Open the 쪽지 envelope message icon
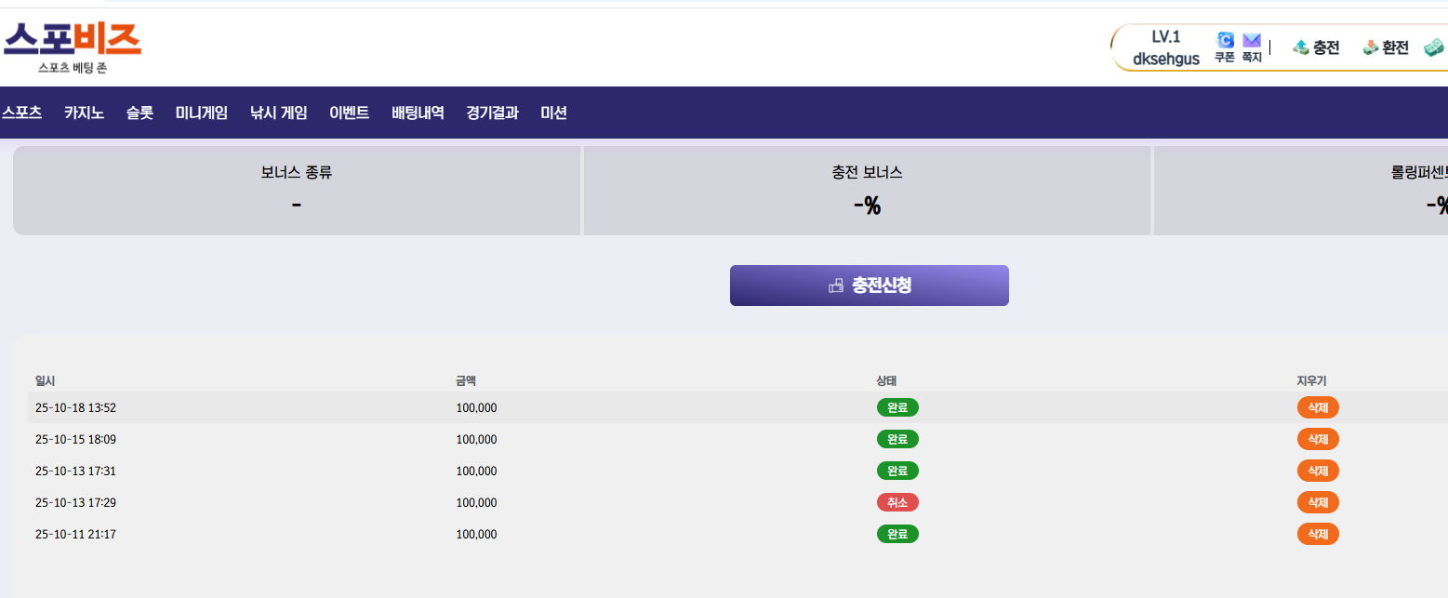The width and height of the screenshot is (1448, 598). (x=1252, y=41)
